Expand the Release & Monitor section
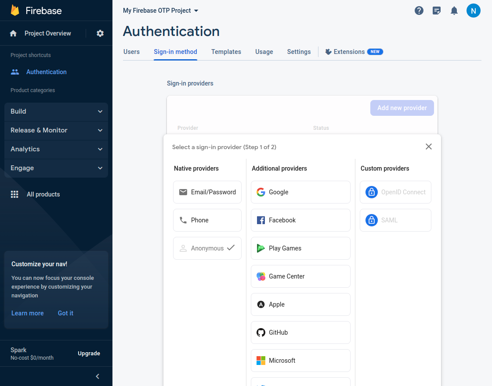Screen dimensions: 492x386 click(56, 130)
